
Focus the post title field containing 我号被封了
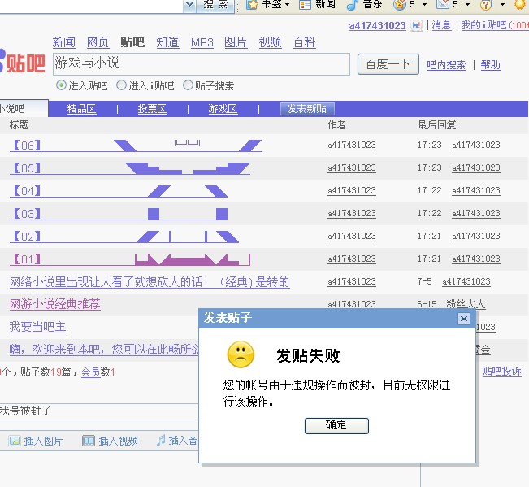[x=99, y=411]
